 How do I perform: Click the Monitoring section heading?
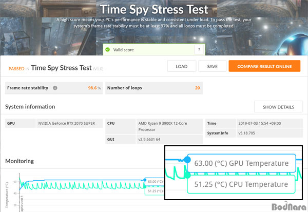[x=20, y=161]
